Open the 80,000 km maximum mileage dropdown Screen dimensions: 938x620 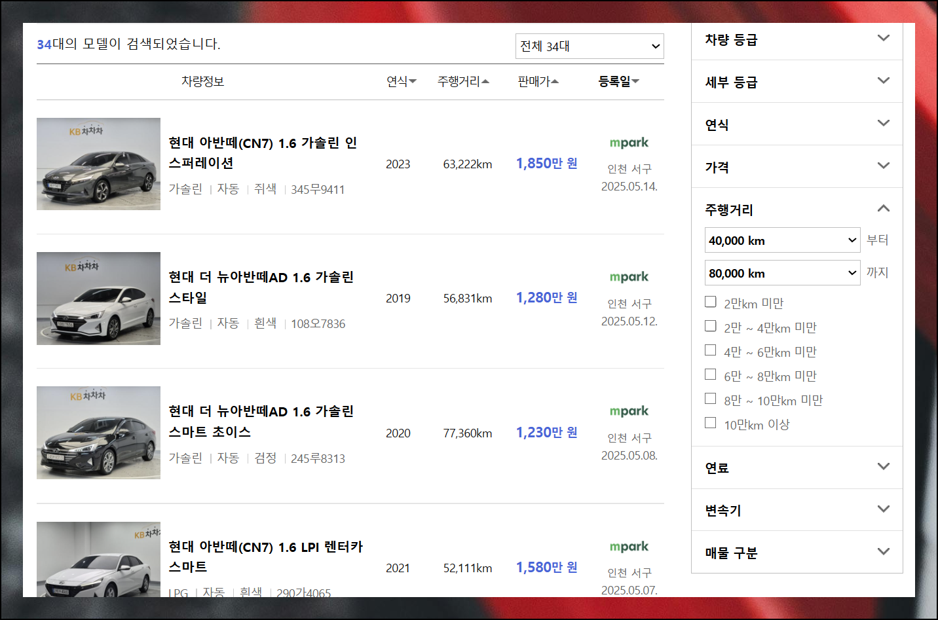point(782,273)
